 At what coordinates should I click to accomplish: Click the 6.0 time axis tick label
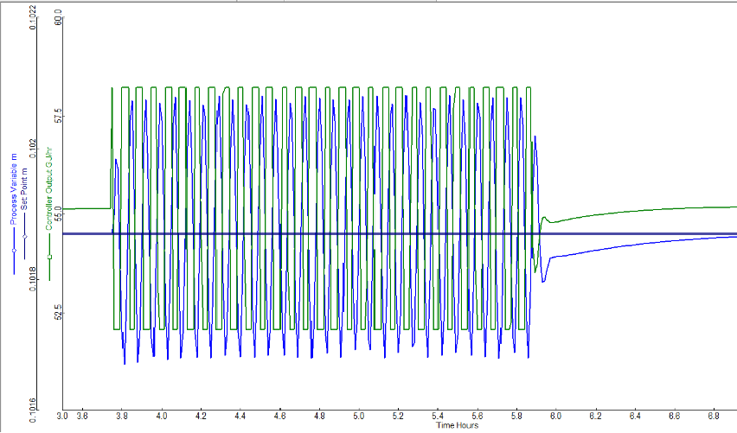pos(556,416)
